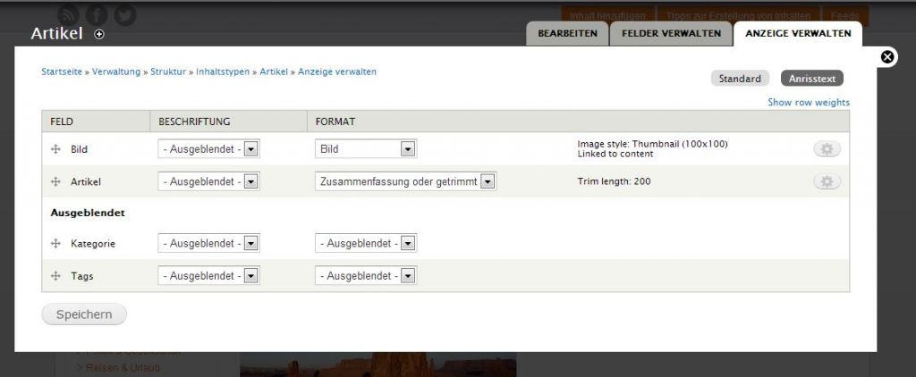This screenshot has height=377, width=916.
Task: Open Bild format dropdown
Action: [x=366, y=149]
